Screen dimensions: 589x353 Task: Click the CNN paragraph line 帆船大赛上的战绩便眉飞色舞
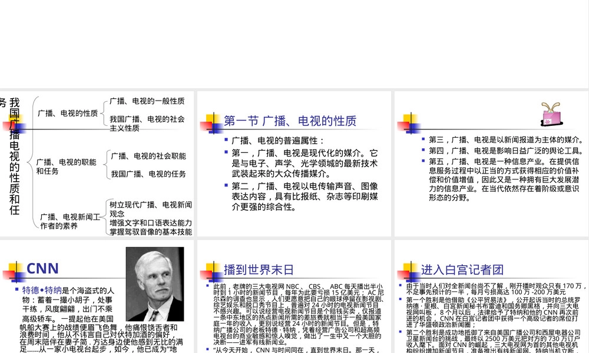[x=98, y=327]
